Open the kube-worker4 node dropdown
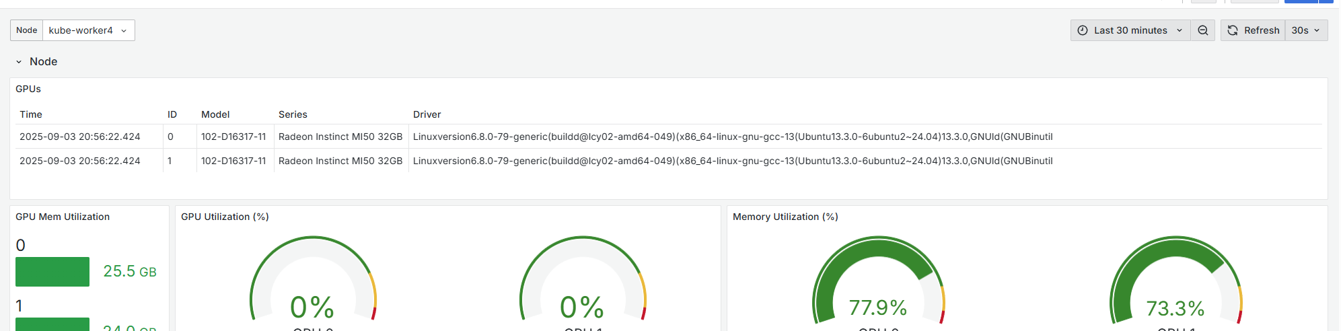The height and width of the screenshot is (331, 1341). [x=88, y=30]
